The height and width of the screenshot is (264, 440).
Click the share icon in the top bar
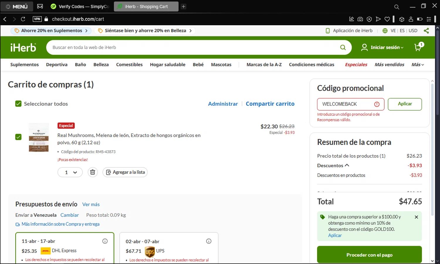[x=426, y=31]
